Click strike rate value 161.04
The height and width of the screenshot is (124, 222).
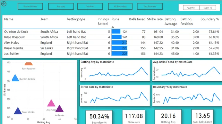(158, 32)
